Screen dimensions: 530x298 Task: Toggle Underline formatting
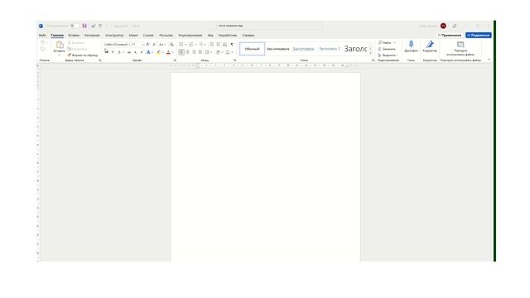[119, 52]
